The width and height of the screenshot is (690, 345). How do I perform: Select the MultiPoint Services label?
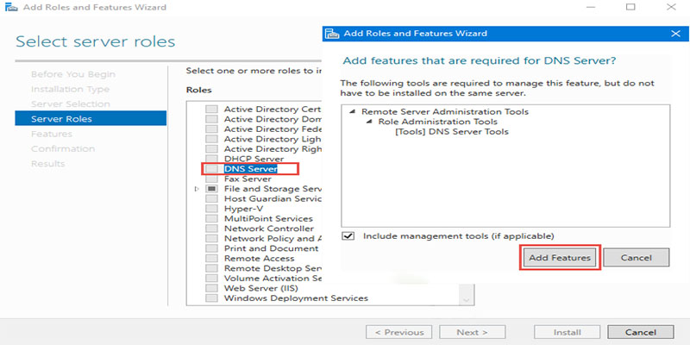click(268, 218)
